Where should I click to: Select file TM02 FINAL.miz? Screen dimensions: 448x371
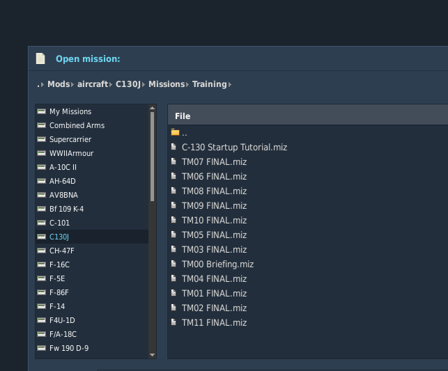click(215, 308)
